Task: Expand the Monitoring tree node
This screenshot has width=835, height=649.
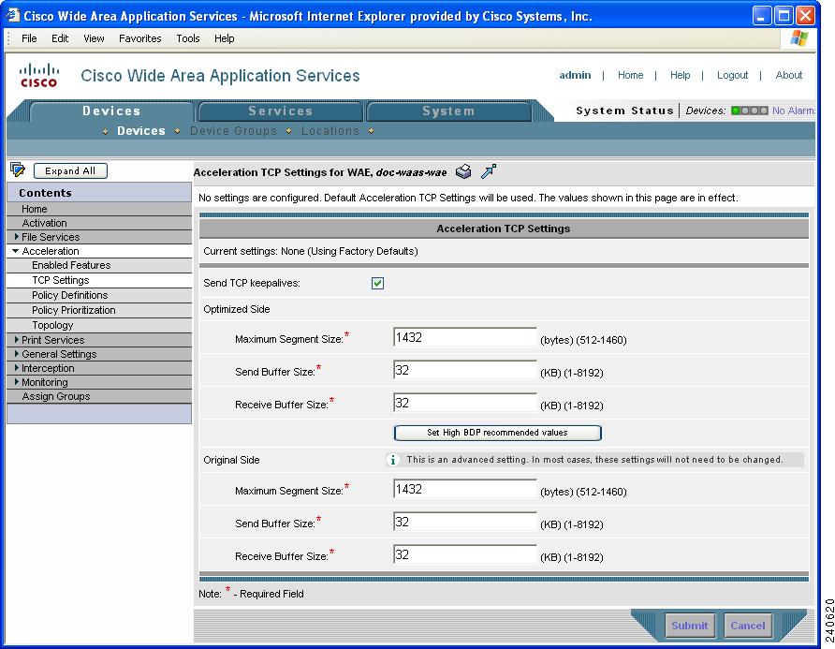Action: (17, 382)
